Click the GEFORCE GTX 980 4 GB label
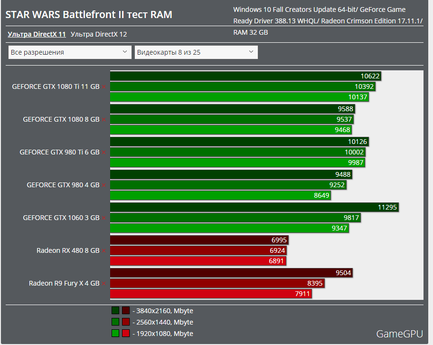 click(x=63, y=185)
